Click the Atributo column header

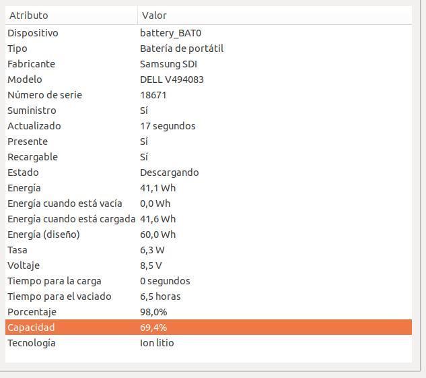click(x=71, y=15)
